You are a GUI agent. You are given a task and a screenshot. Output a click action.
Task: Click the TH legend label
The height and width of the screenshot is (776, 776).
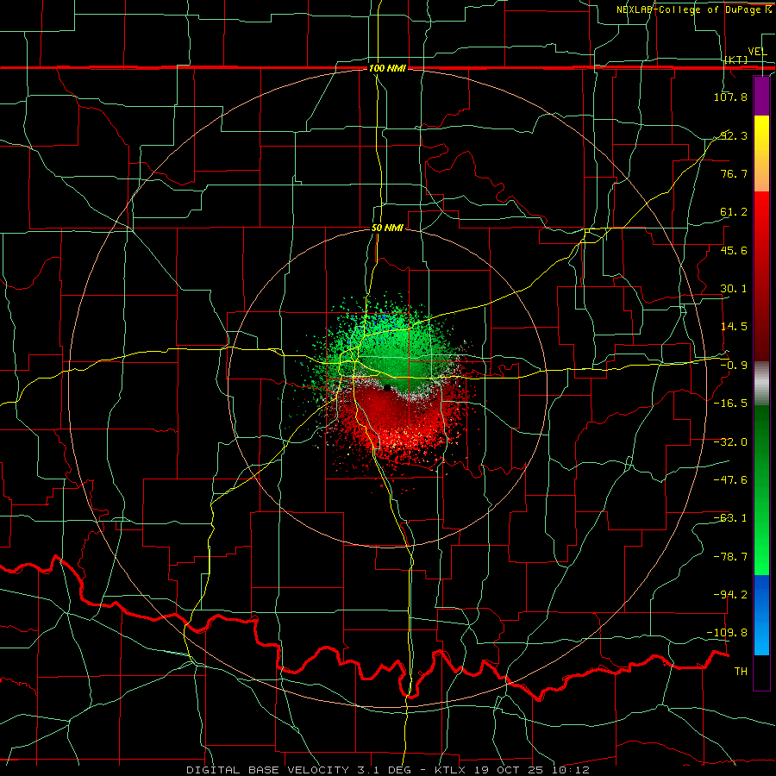(741, 672)
